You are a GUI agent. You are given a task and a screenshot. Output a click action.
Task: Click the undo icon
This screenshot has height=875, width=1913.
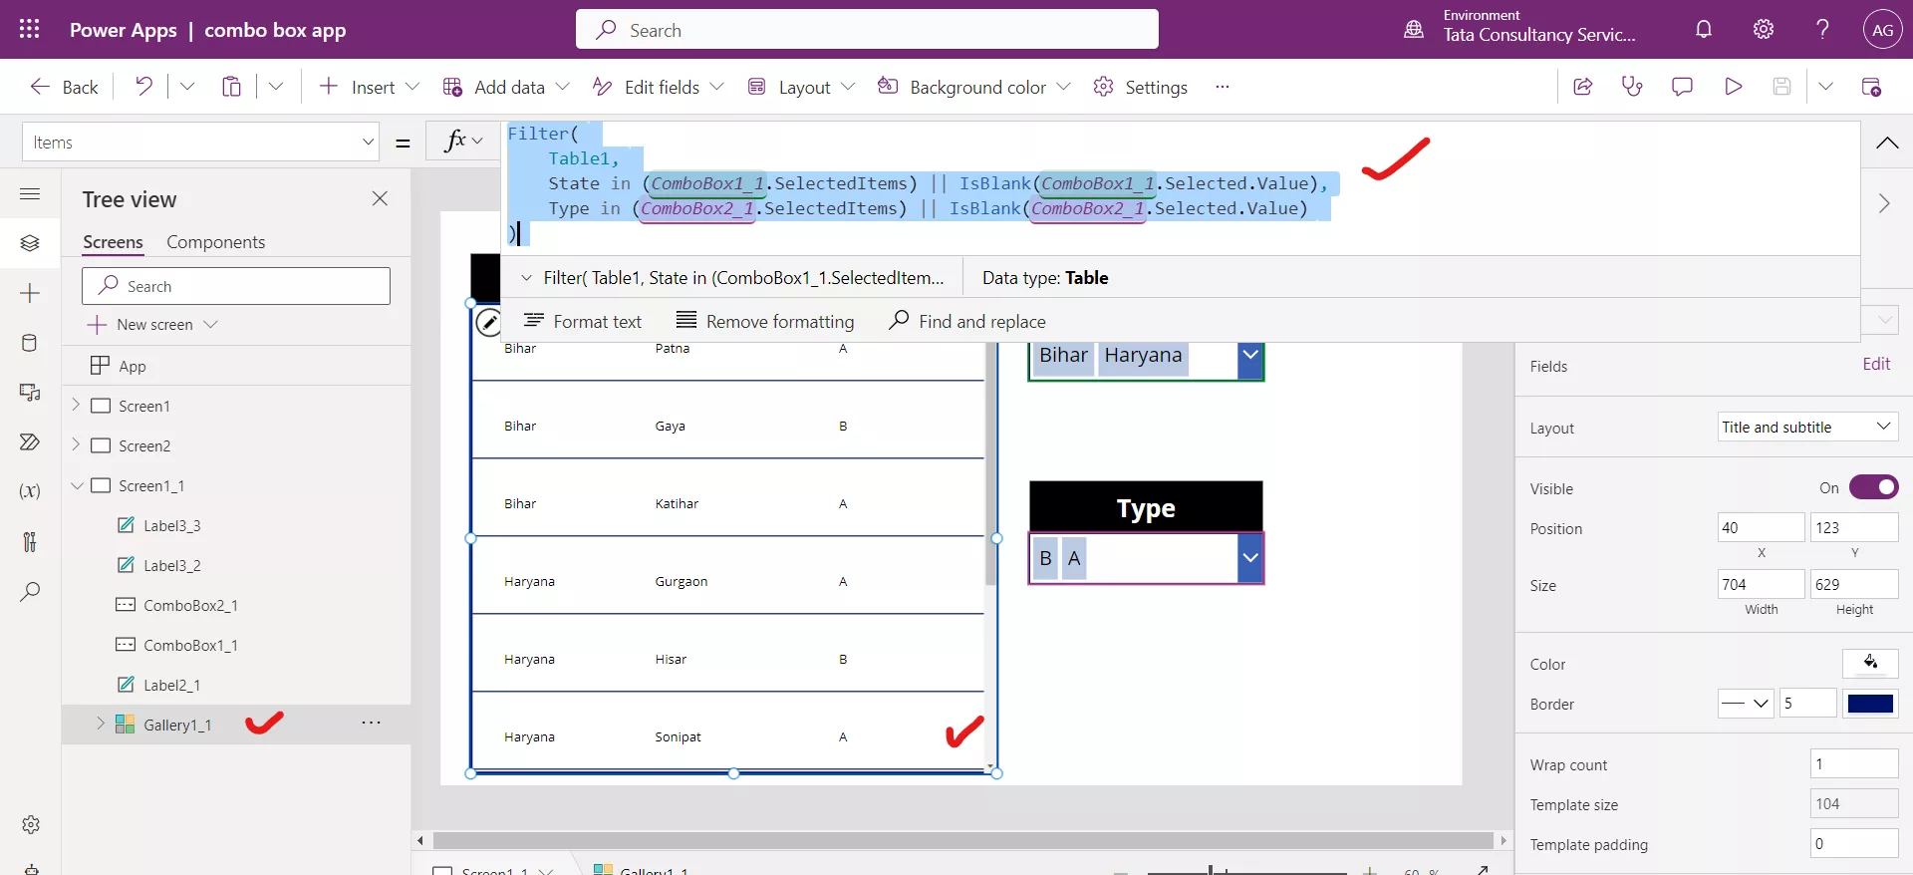pyautogui.click(x=144, y=87)
